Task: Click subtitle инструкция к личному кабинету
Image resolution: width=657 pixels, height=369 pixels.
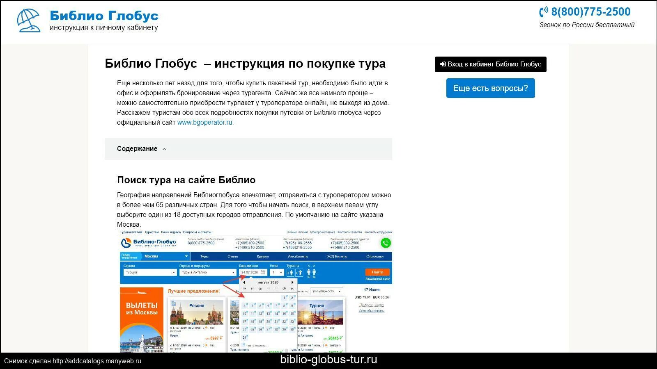Action: pos(104,27)
